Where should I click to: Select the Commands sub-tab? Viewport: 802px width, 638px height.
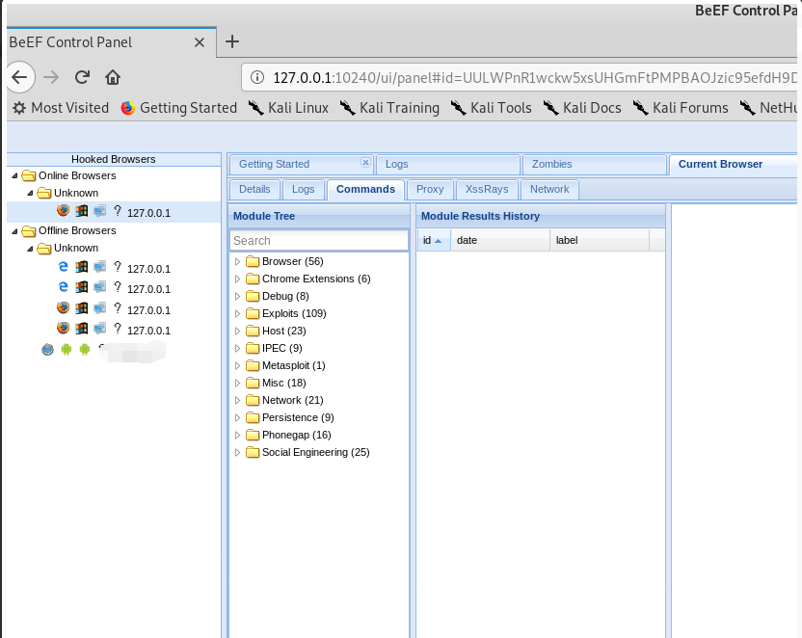pos(365,189)
